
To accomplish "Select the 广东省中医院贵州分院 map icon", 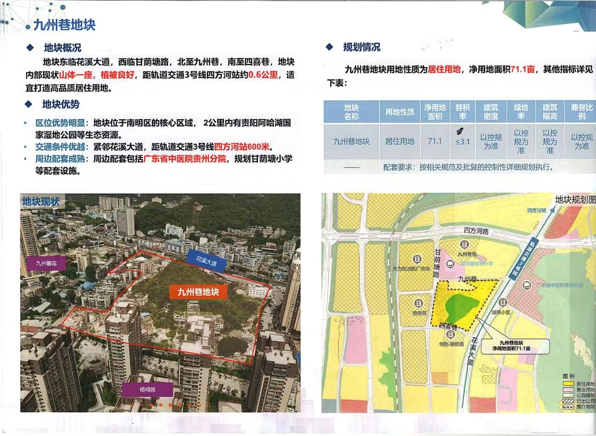I will 527,285.
